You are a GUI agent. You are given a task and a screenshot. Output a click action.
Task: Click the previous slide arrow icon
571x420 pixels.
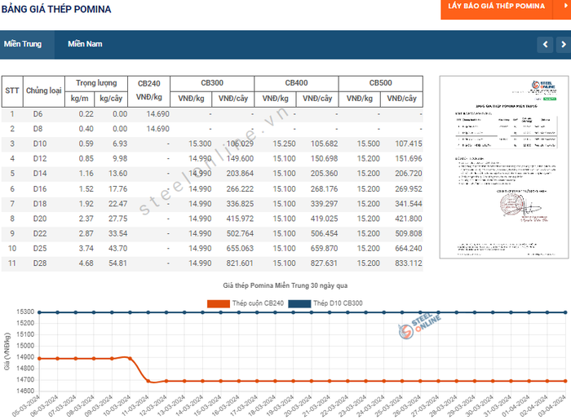point(545,44)
